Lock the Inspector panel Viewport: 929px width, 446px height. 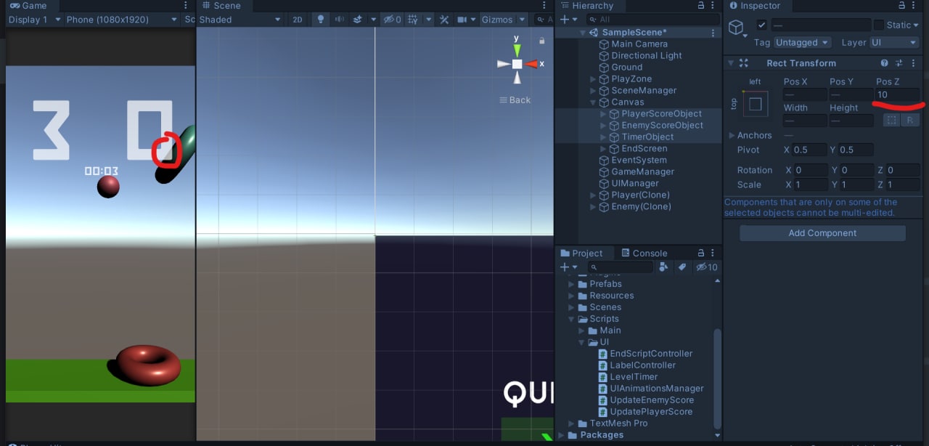[x=903, y=6]
